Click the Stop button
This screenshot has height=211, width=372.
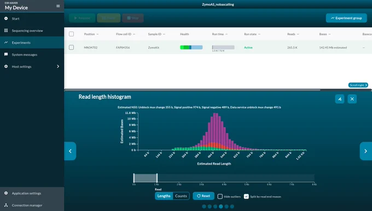point(133,18)
